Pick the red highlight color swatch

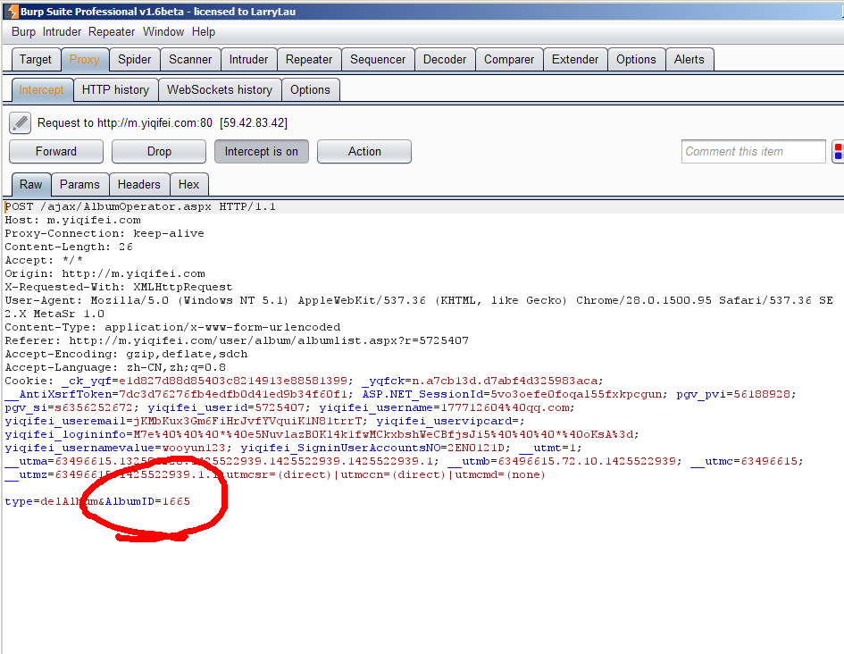coord(838,147)
